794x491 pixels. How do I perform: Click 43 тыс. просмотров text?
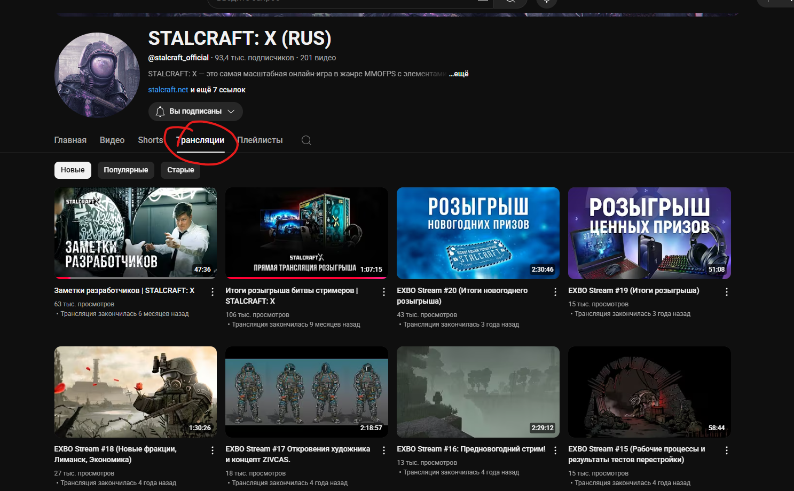[427, 315]
